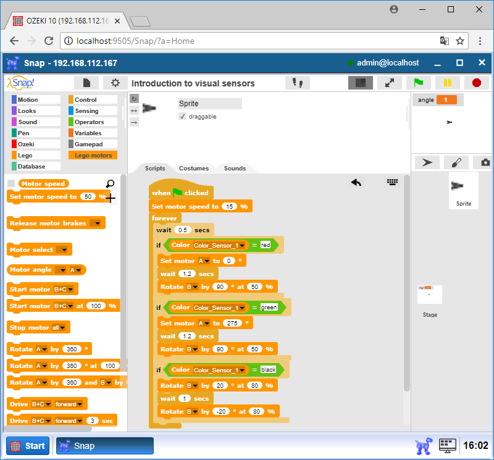
Task: Open the Snap settings gear menu
Action: pyautogui.click(x=115, y=83)
